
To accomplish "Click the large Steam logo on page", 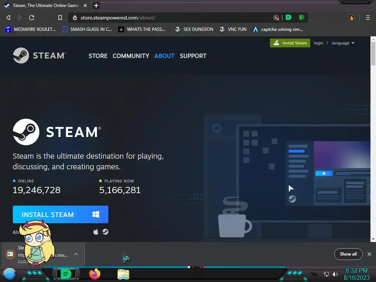I will [57, 132].
